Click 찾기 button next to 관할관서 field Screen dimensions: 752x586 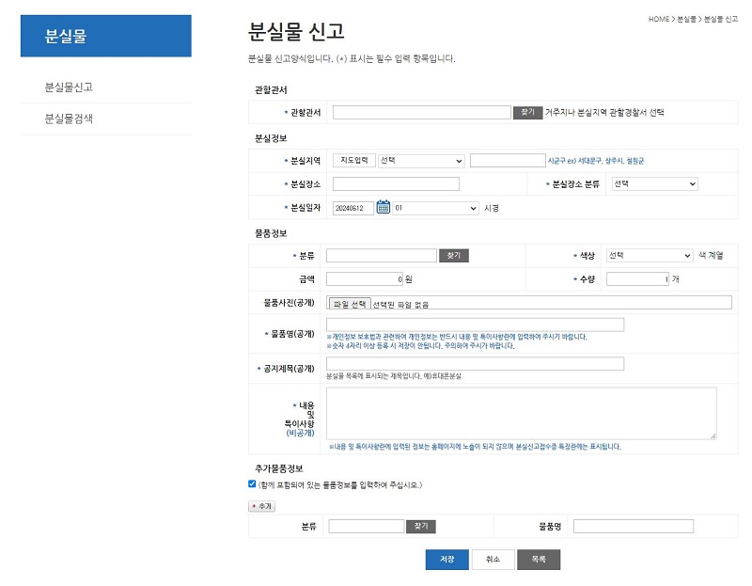pos(527,112)
